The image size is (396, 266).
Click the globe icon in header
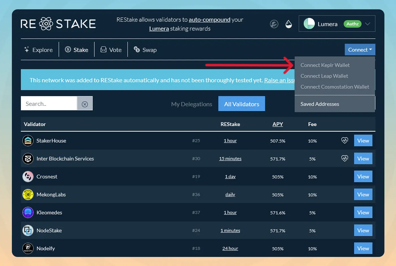274,24
